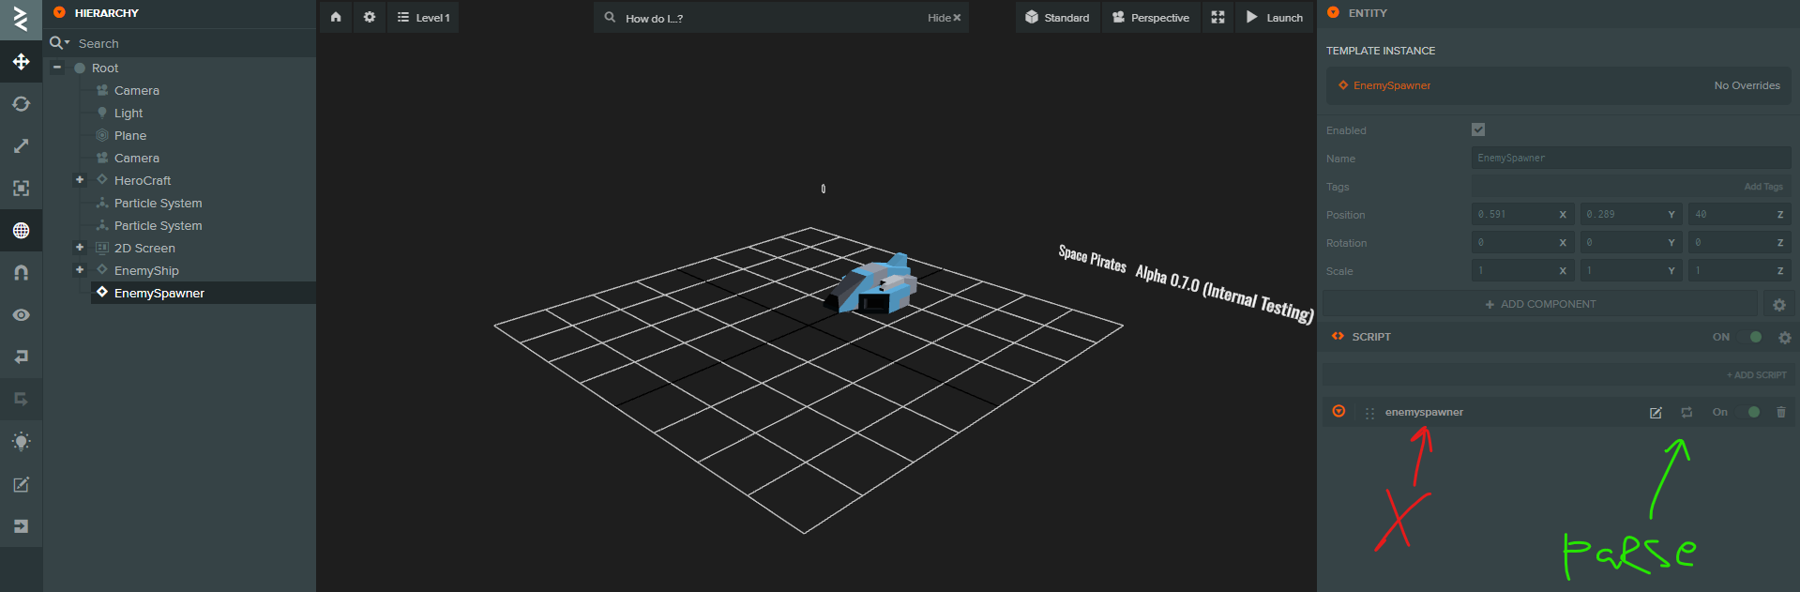This screenshot has height=592, width=1800.
Task: Collapse the Root node in hierarchy
Action: click(57, 68)
